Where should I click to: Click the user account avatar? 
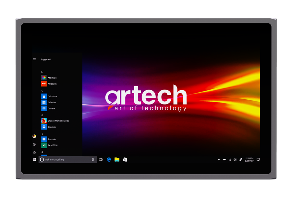(34, 136)
